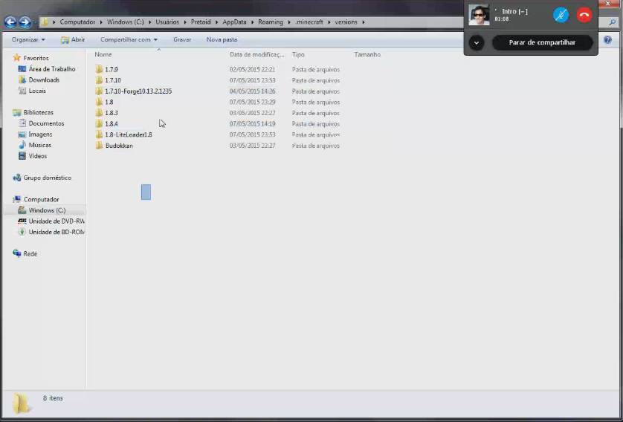Select Windows (C:) drive in sidebar
This screenshot has width=623, height=422.
click(x=47, y=210)
